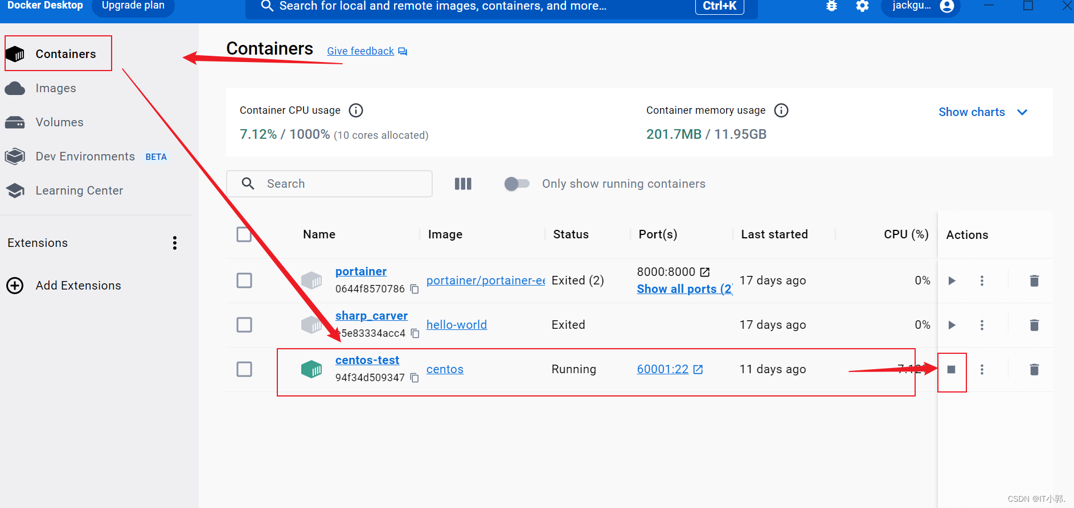Start the portainer container
Screen dimensions: 1074x508
pos(952,280)
